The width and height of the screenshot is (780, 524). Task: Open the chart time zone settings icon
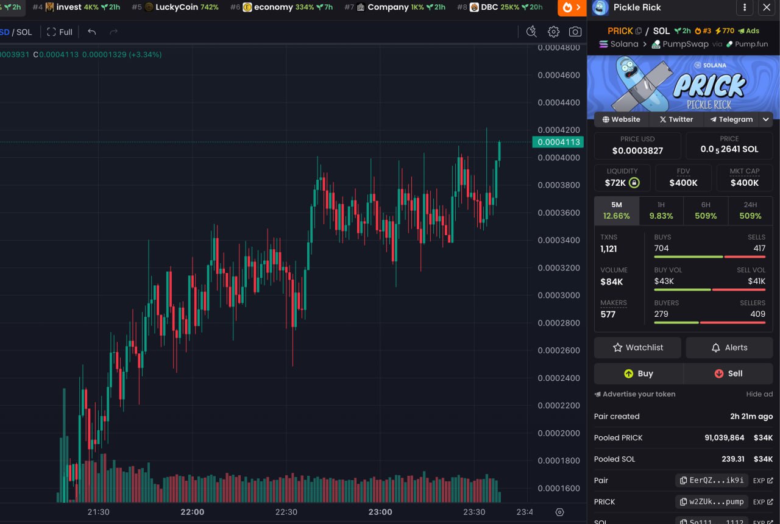click(559, 512)
